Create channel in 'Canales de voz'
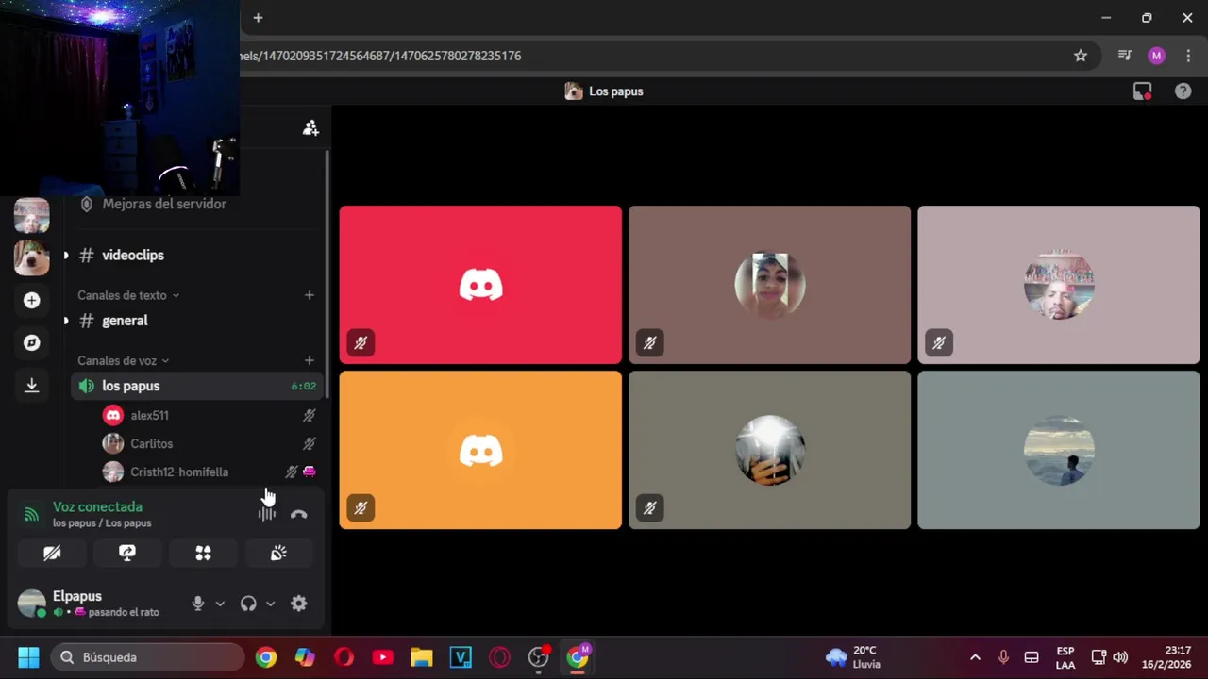Screen dimensions: 1208x679 (309, 360)
